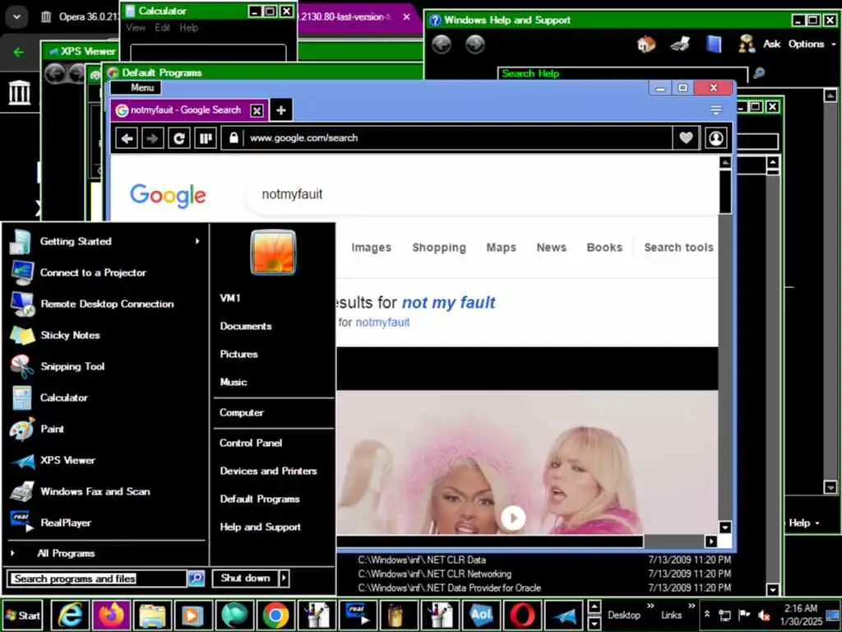The image size is (842, 632).
Task: Click the user account picture in Start menu
Action: (273, 252)
